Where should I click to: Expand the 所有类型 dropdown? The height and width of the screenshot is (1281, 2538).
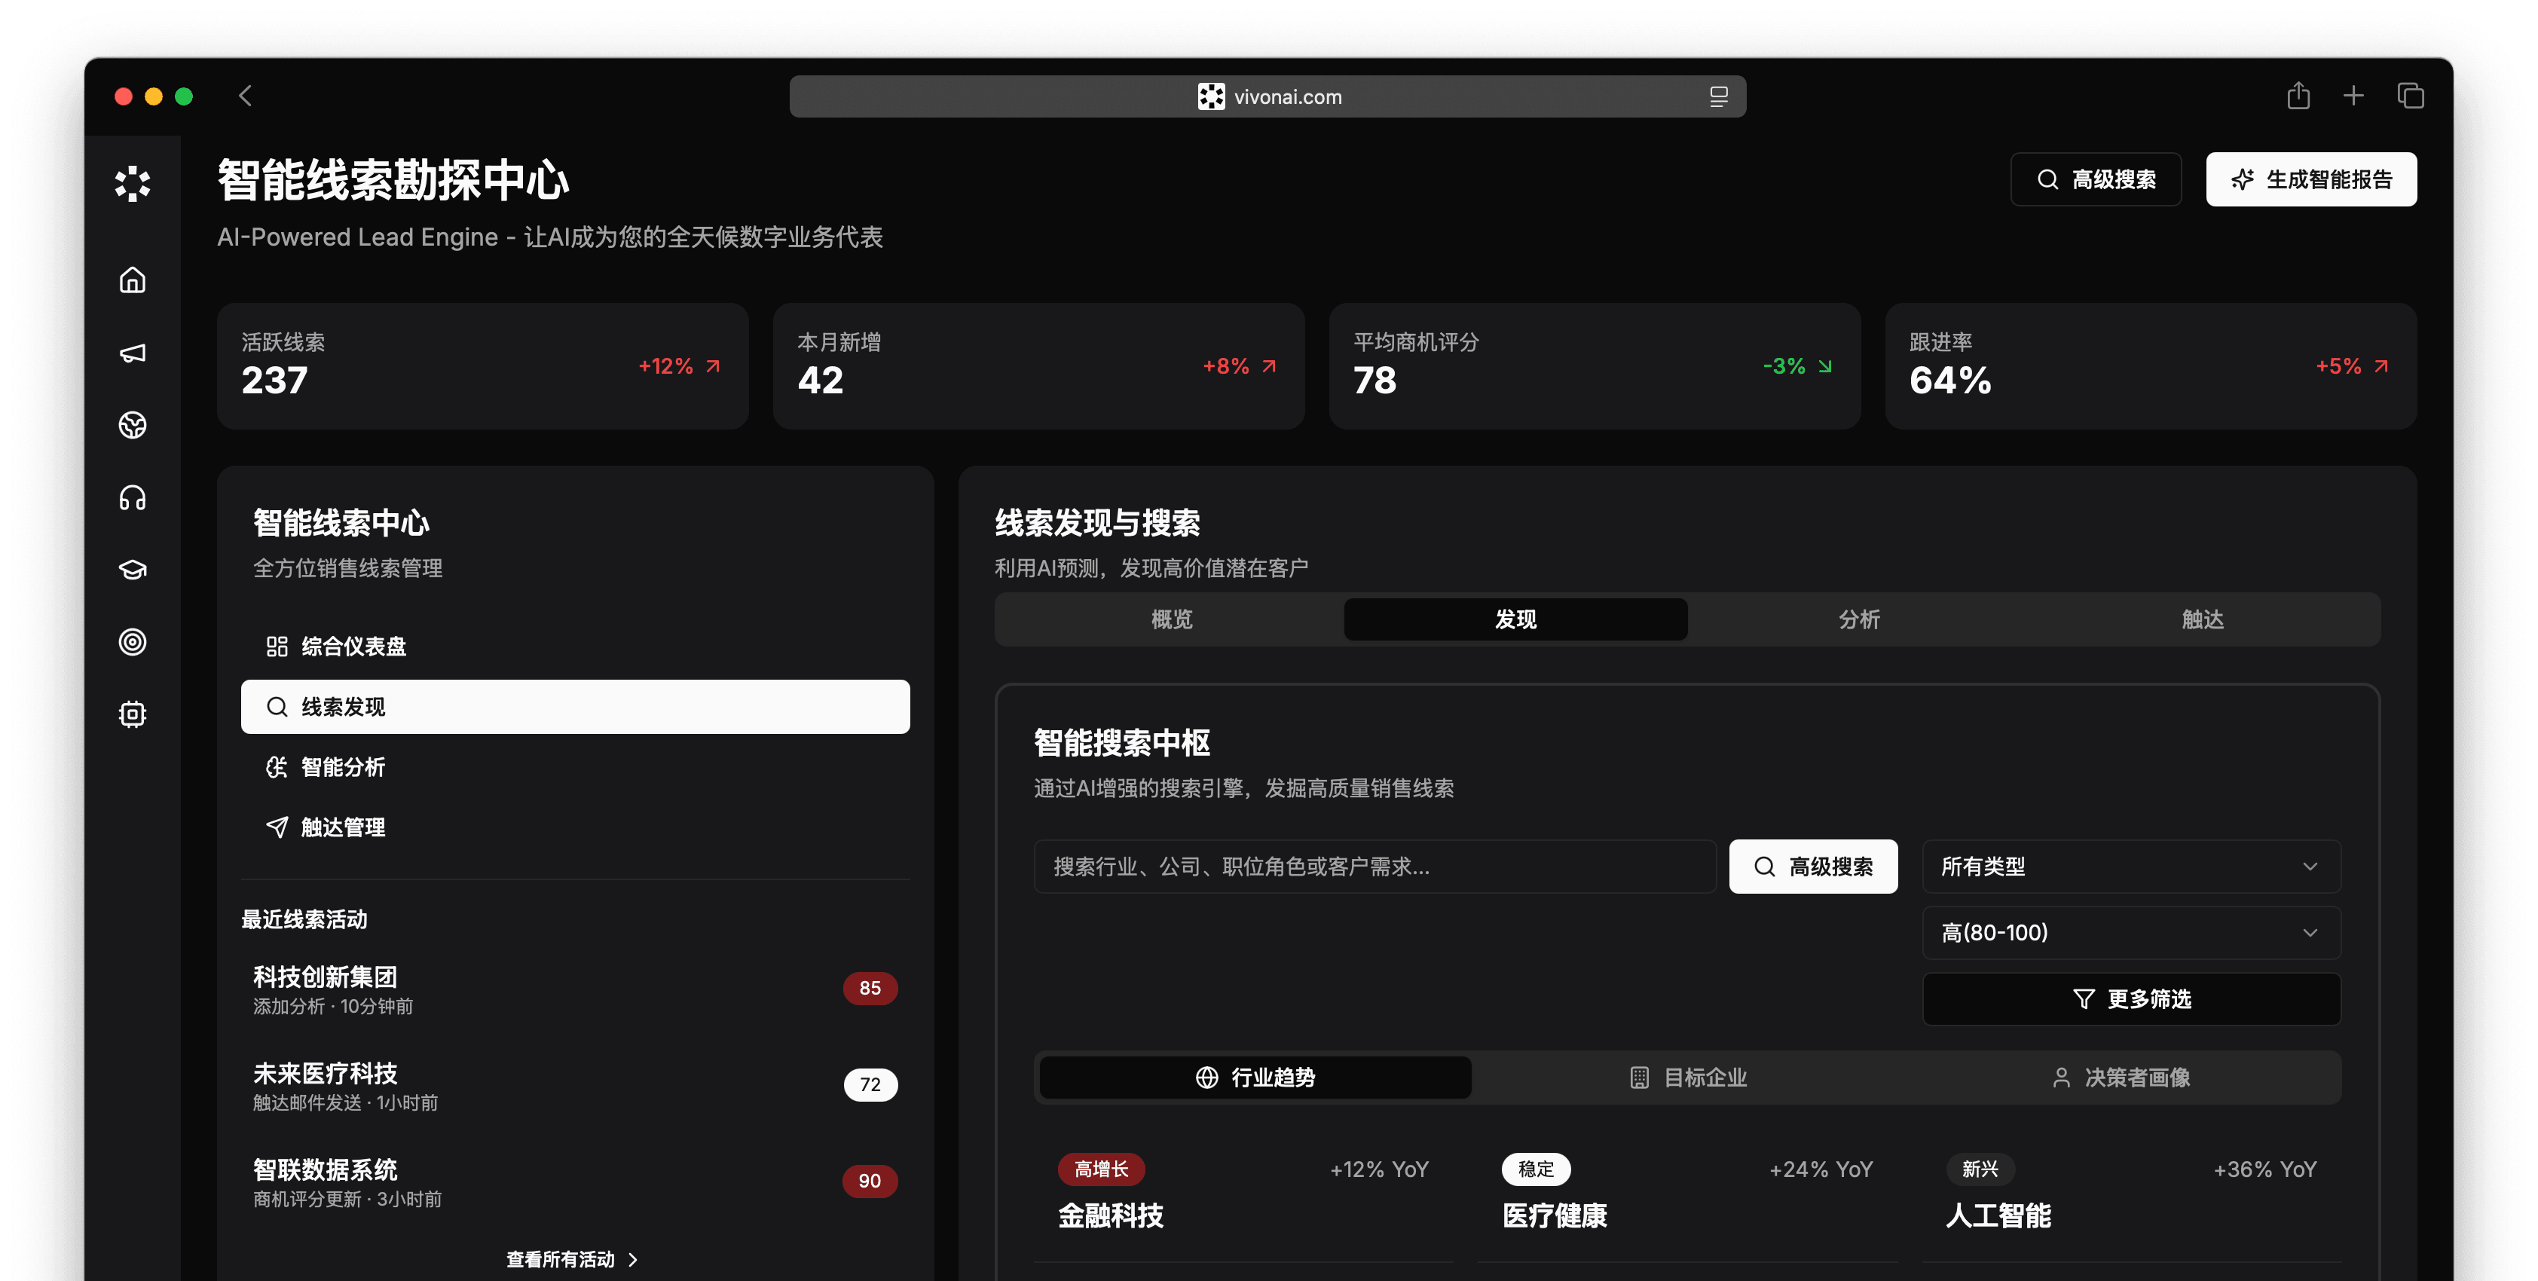(x=2130, y=866)
